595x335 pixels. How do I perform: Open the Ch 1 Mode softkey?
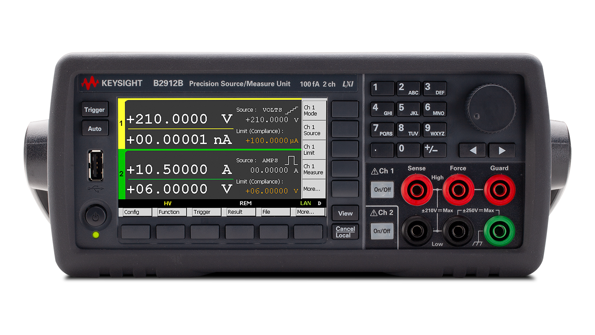point(313,111)
